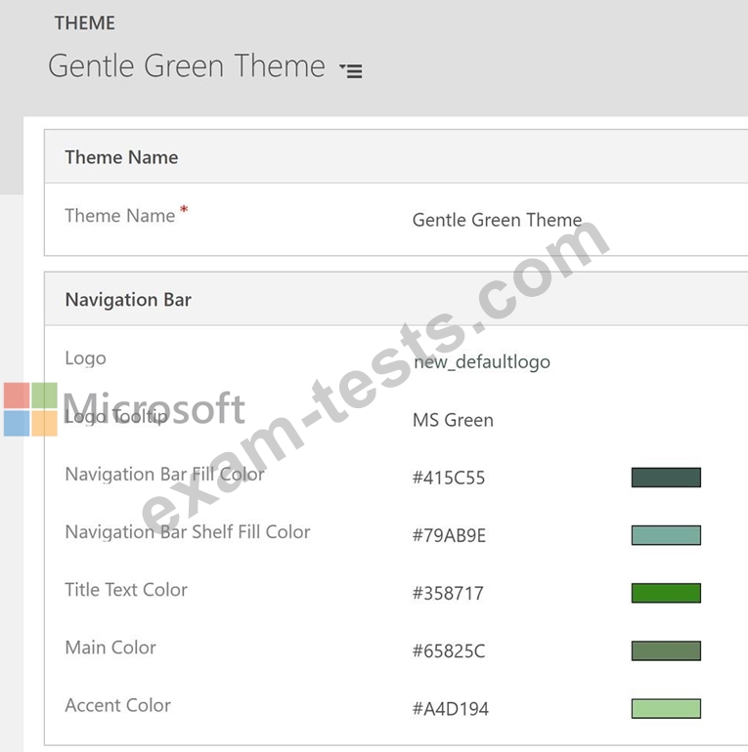Collapse the Navigation Bar section header
The height and width of the screenshot is (752, 748).
(x=128, y=300)
